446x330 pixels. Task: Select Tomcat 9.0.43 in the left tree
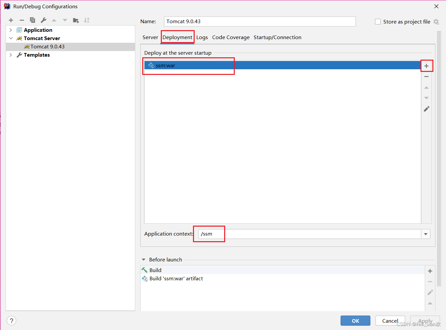click(47, 46)
